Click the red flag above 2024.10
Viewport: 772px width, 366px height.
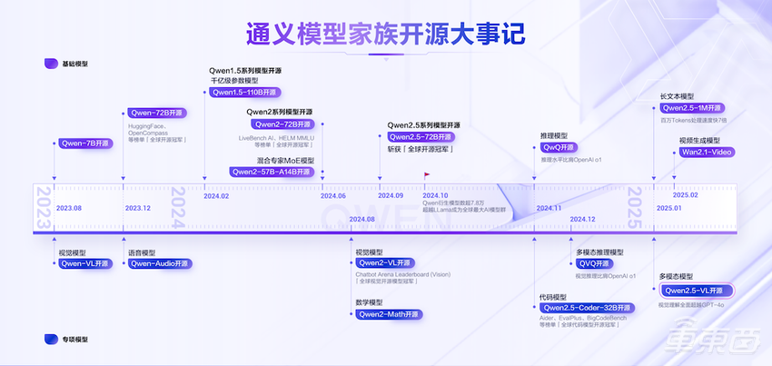pyautogui.click(x=427, y=176)
